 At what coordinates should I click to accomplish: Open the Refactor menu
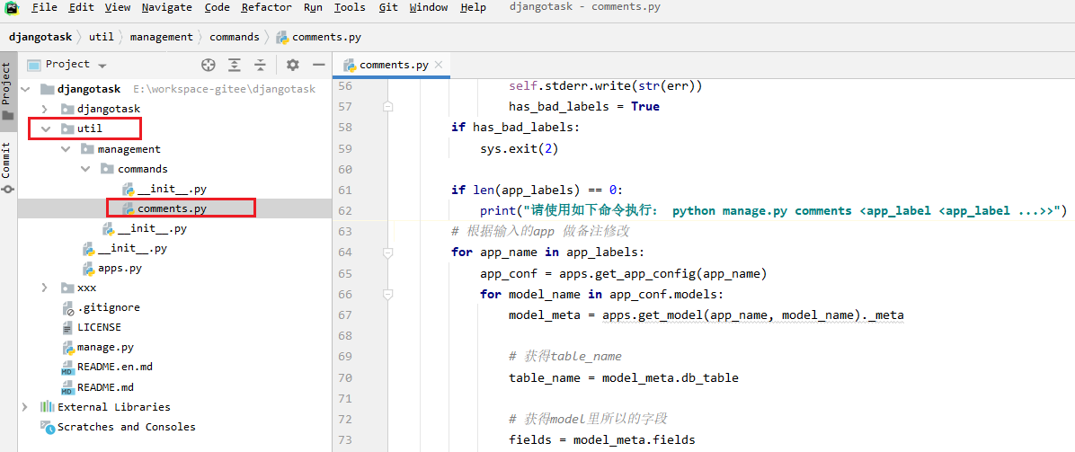(267, 7)
